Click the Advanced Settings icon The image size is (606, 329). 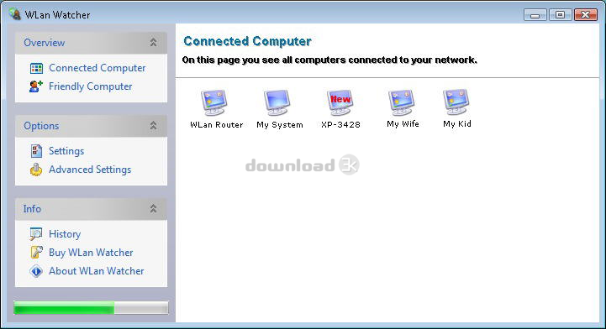36,170
